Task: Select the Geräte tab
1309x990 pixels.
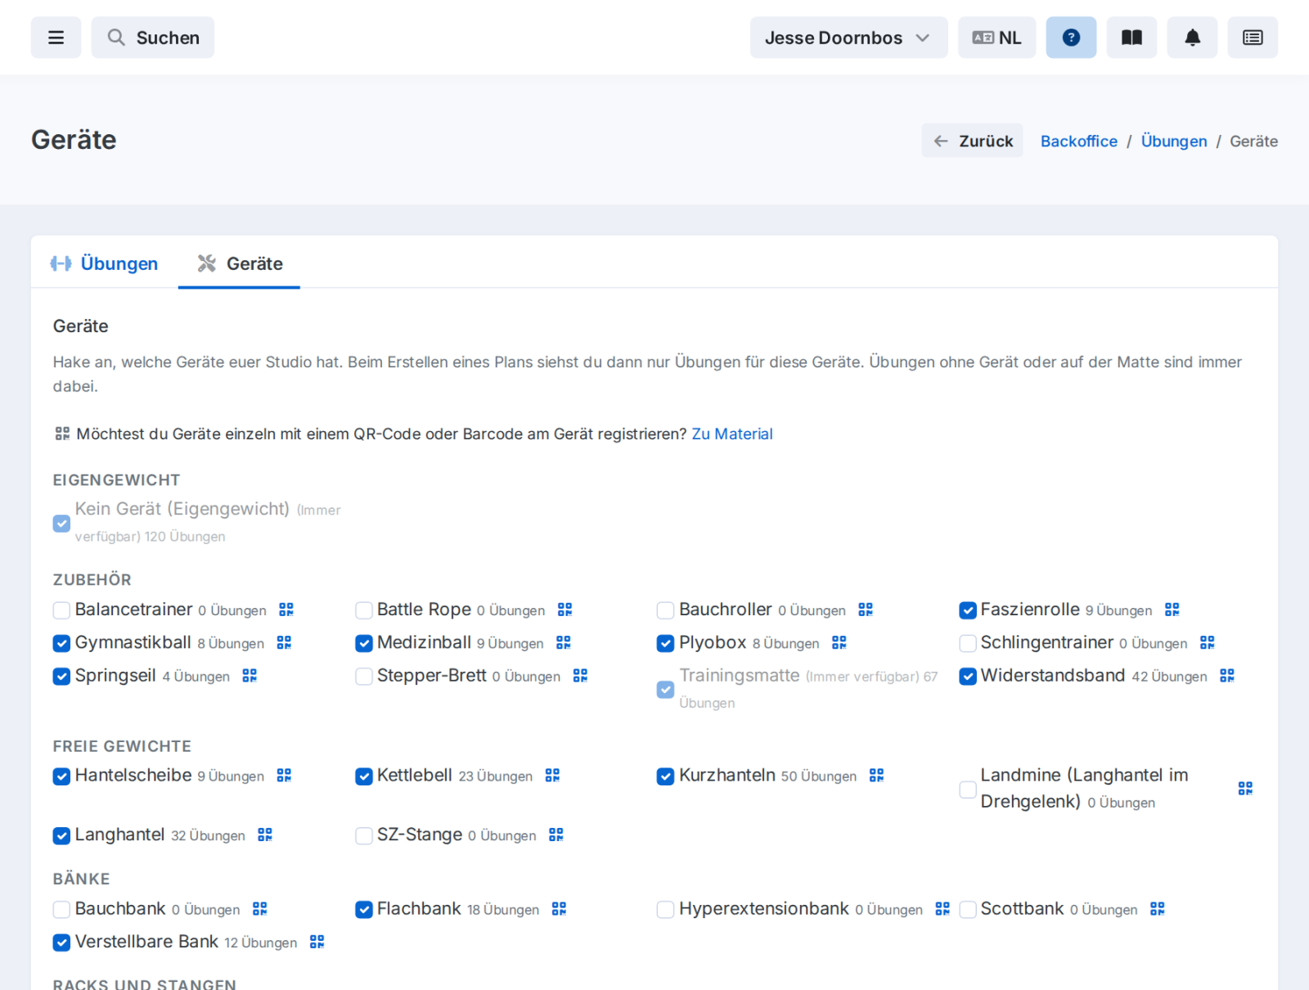Action: click(x=239, y=263)
